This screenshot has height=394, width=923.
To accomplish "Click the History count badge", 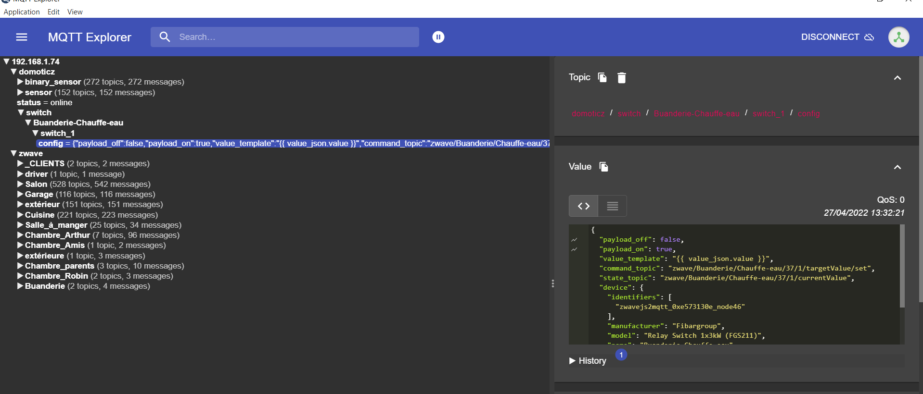I will 621,355.
